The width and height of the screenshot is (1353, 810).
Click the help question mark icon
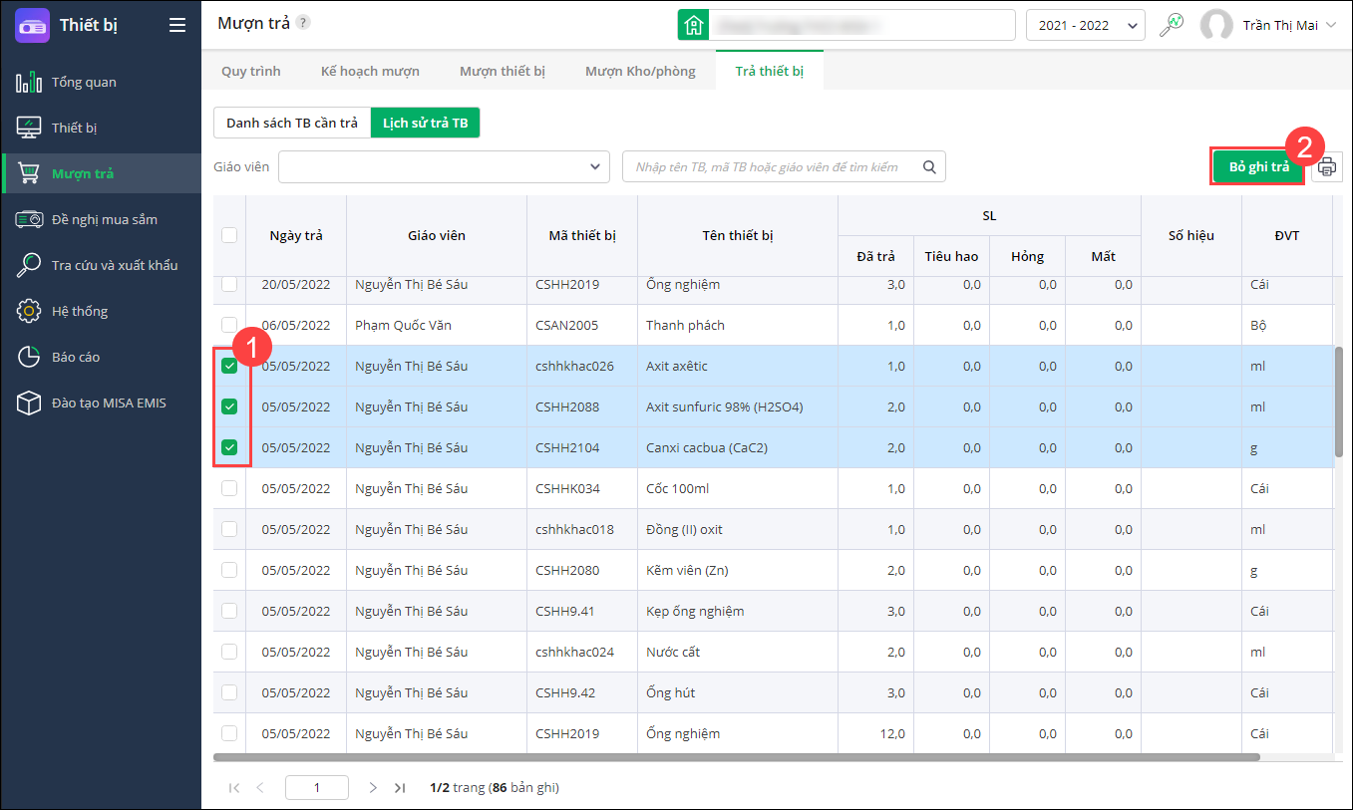(x=303, y=23)
